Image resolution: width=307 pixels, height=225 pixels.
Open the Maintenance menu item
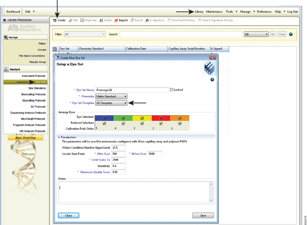pos(214,12)
